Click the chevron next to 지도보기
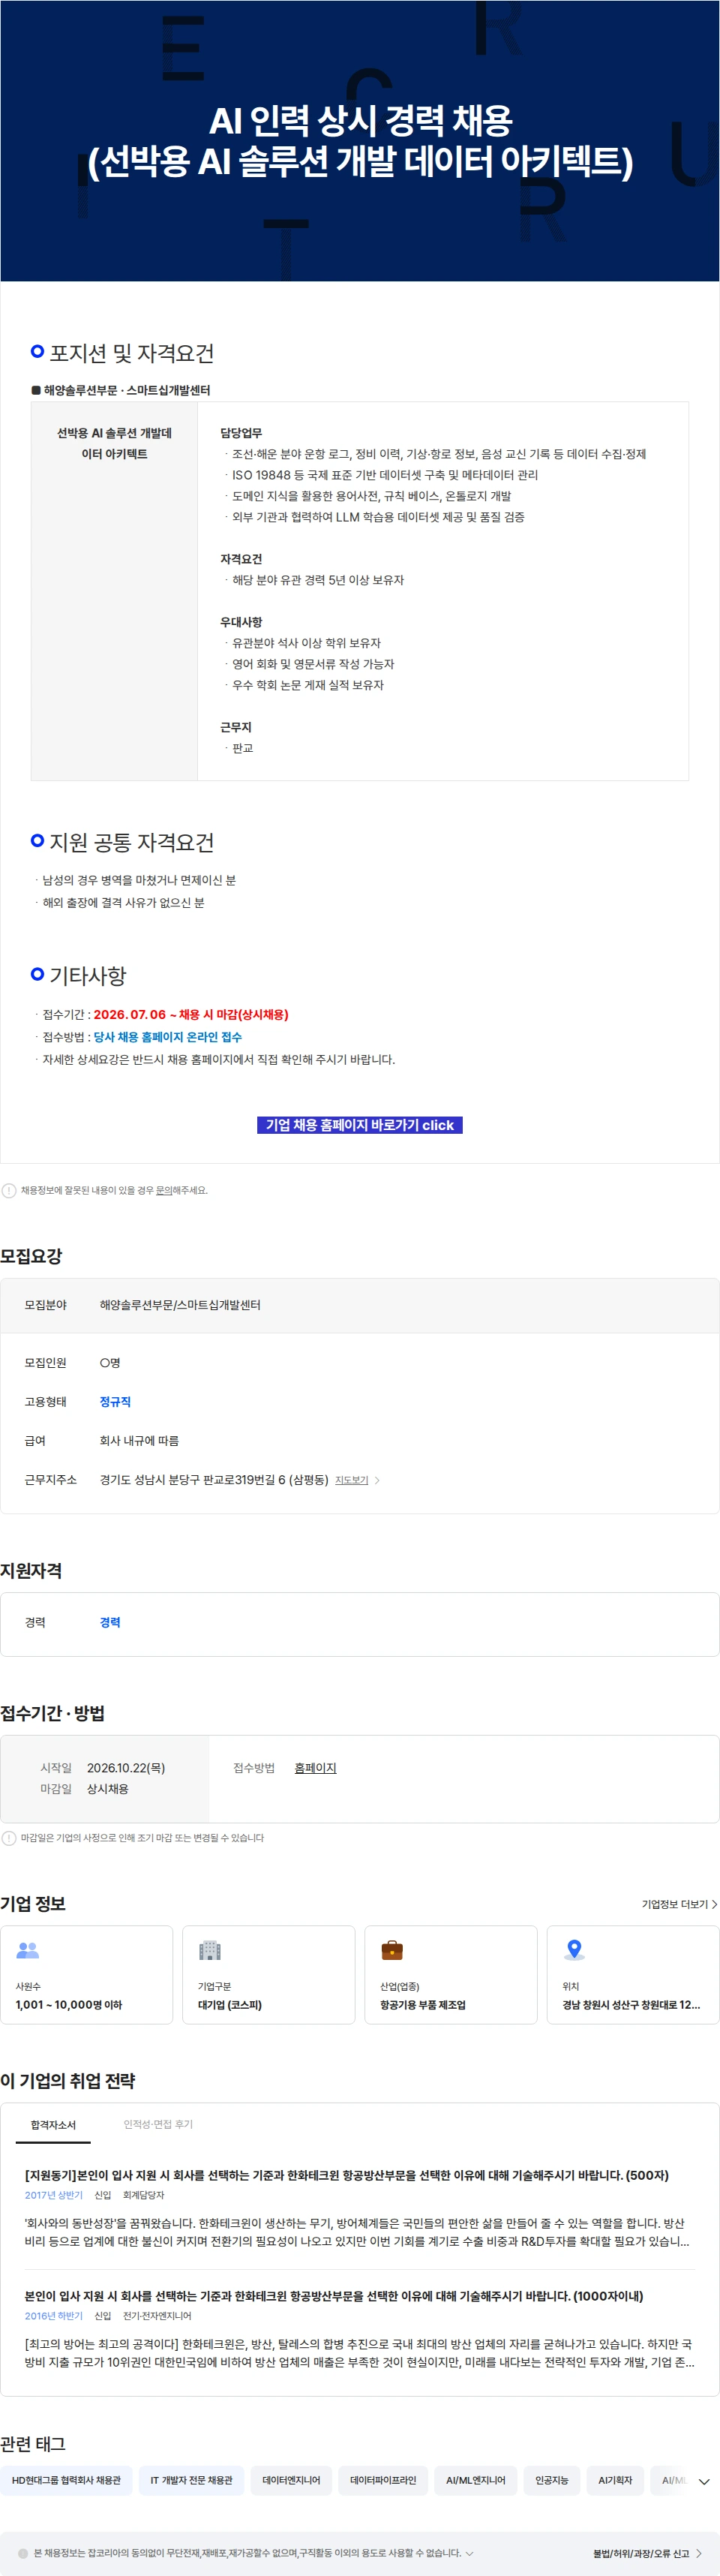Image resolution: width=720 pixels, height=2576 pixels. pos(377,1480)
